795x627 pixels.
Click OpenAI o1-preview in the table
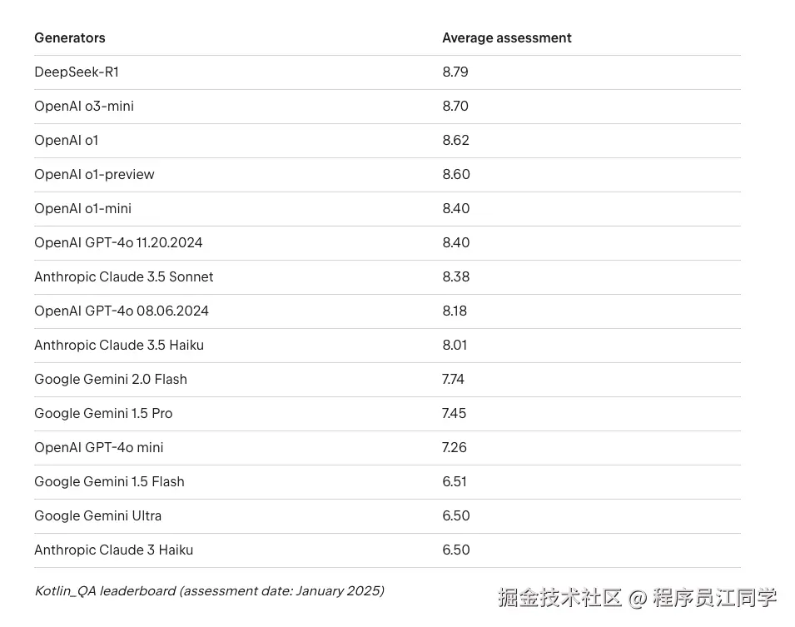94,175
